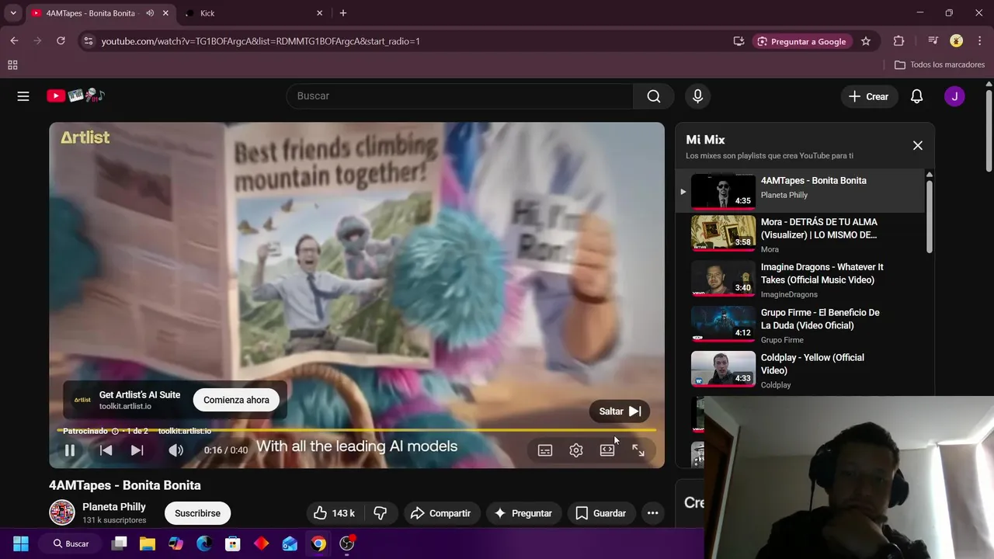Skip to next video in player
The image size is (994, 559).
tap(137, 450)
